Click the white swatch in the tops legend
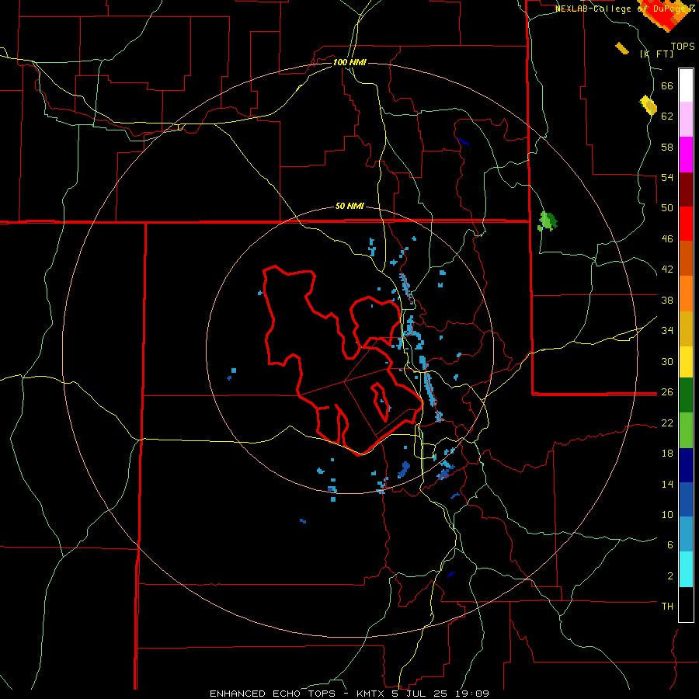 click(686, 85)
